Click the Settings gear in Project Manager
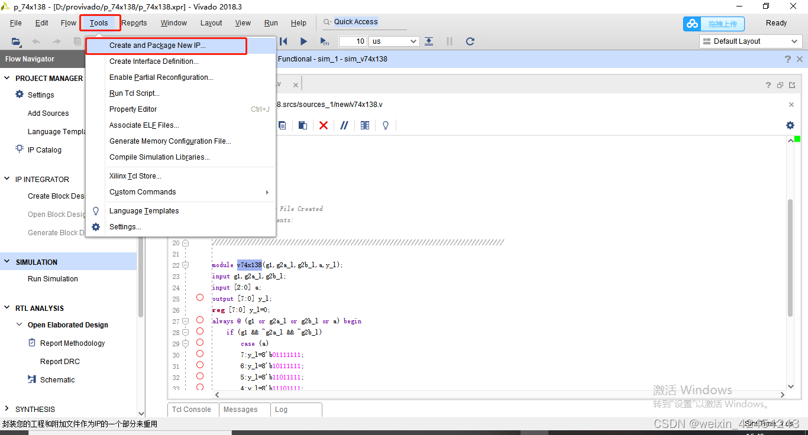The width and height of the screenshot is (808, 435). pos(20,95)
